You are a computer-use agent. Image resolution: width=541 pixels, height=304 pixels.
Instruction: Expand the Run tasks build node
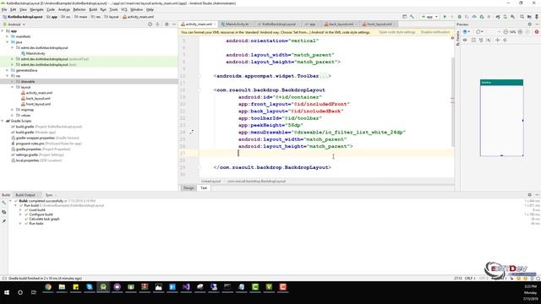[20, 223]
